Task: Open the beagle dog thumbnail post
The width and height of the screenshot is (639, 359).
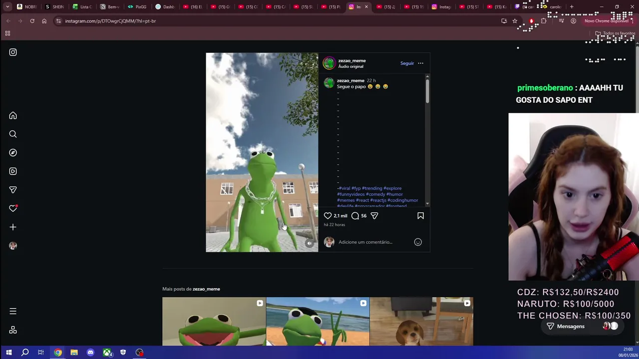Action: [421, 322]
